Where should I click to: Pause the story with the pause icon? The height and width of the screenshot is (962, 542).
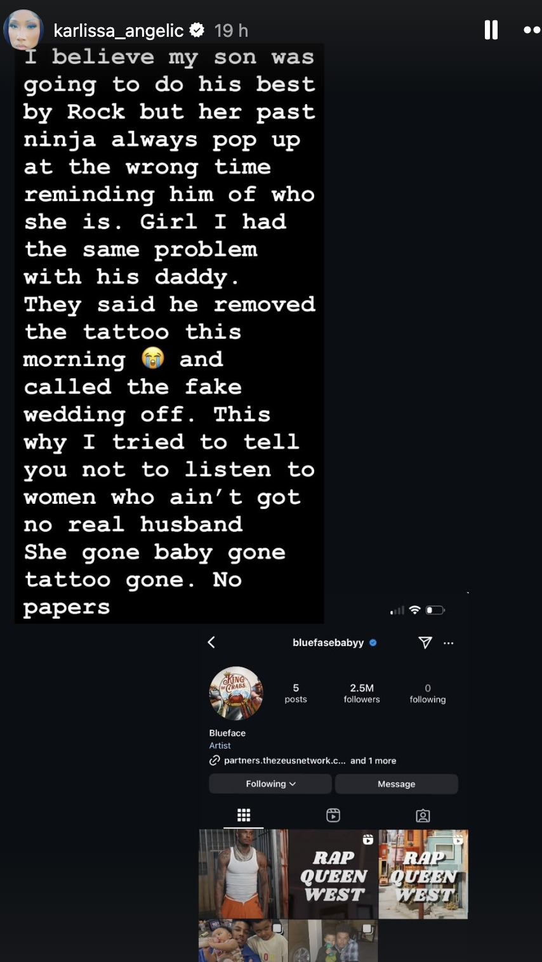click(491, 30)
